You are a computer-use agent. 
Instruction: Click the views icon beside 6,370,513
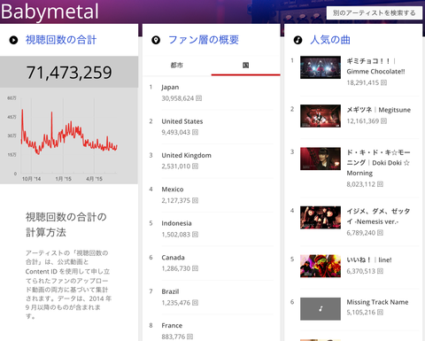point(380,271)
